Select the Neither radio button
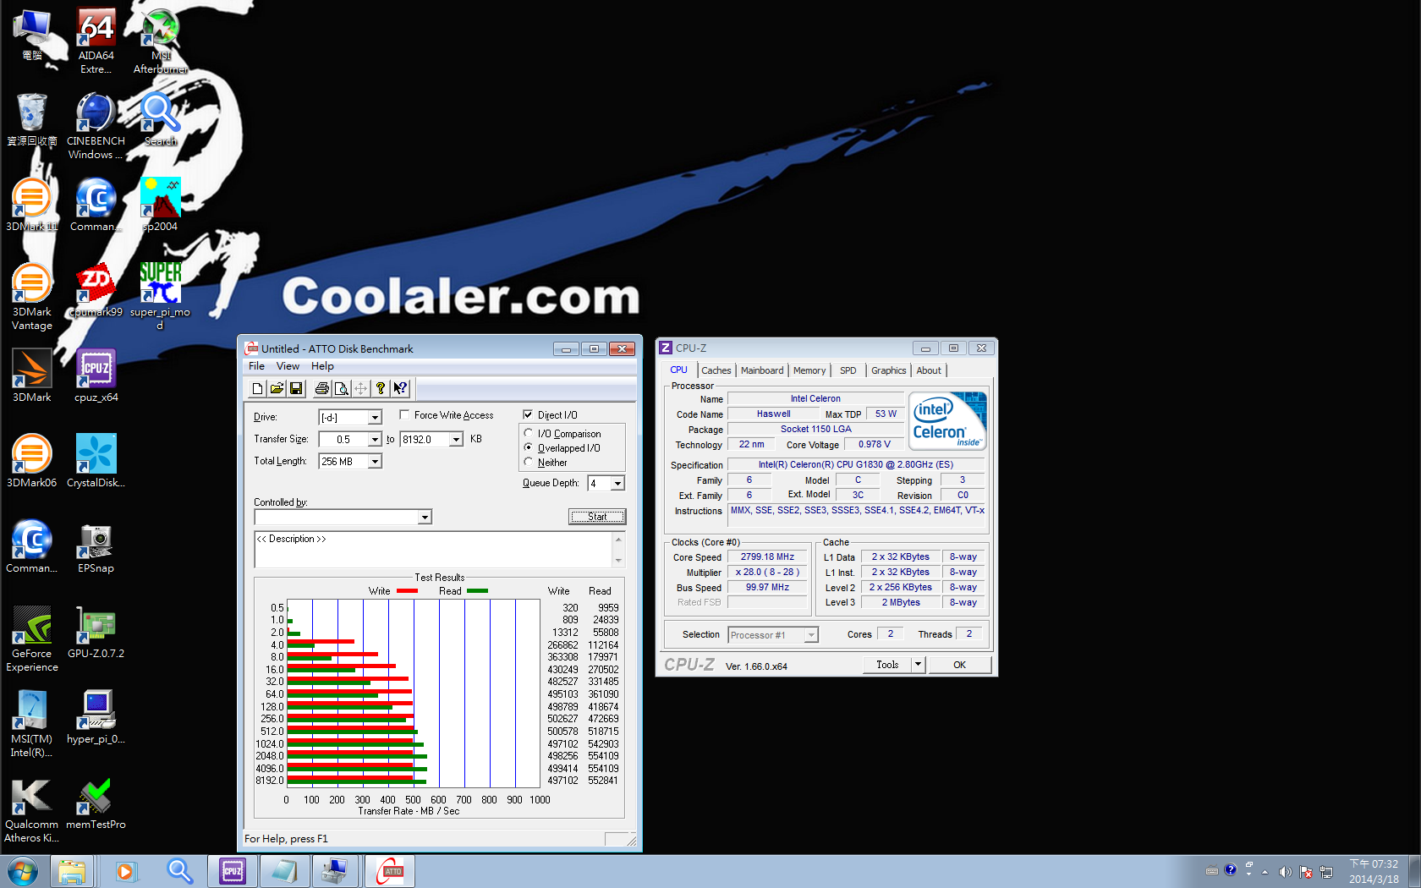The image size is (1421, 888). 529,462
